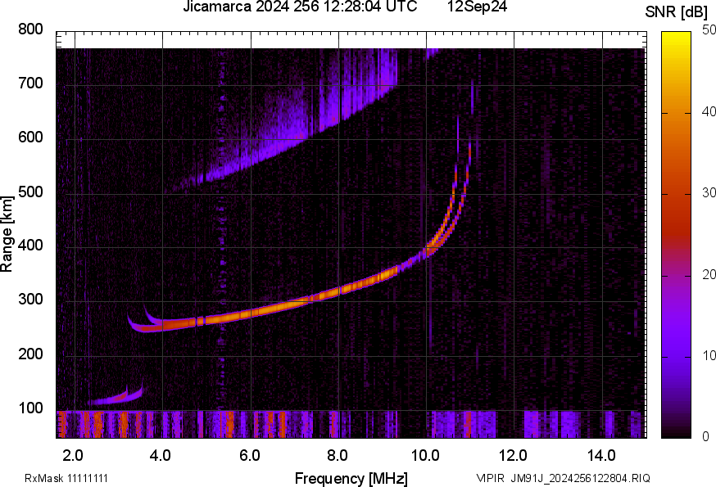Screen dimensions: 716x487
Task: Click the range tick label "700"
Action: click(x=30, y=83)
